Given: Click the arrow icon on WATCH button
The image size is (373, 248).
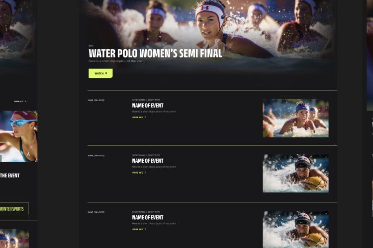Looking at the screenshot, I should pos(106,73).
